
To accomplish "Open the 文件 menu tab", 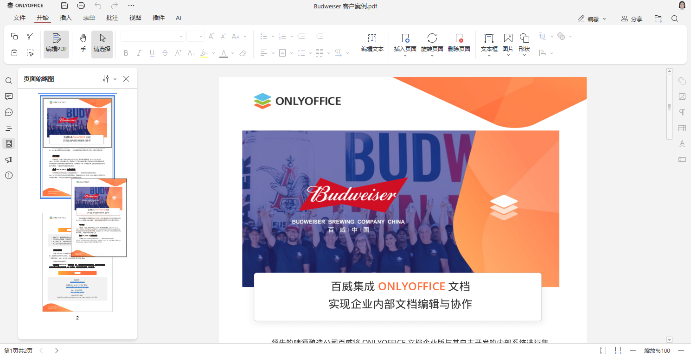I will [x=19, y=18].
